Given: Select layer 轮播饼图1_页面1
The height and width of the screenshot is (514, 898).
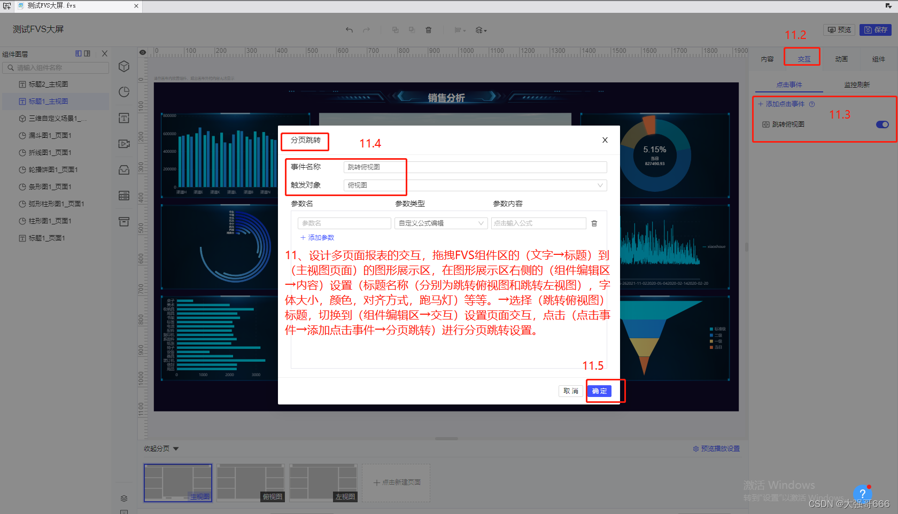Looking at the screenshot, I should point(56,170).
